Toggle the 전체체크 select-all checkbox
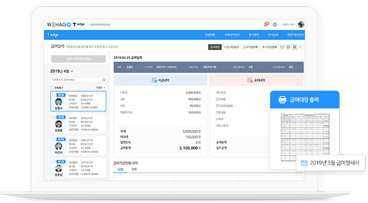 tap(52, 87)
